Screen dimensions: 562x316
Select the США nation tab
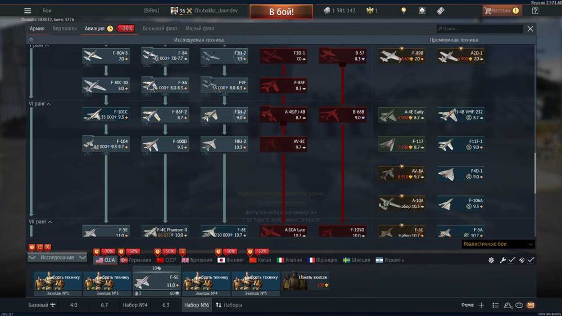[x=106, y=260]
